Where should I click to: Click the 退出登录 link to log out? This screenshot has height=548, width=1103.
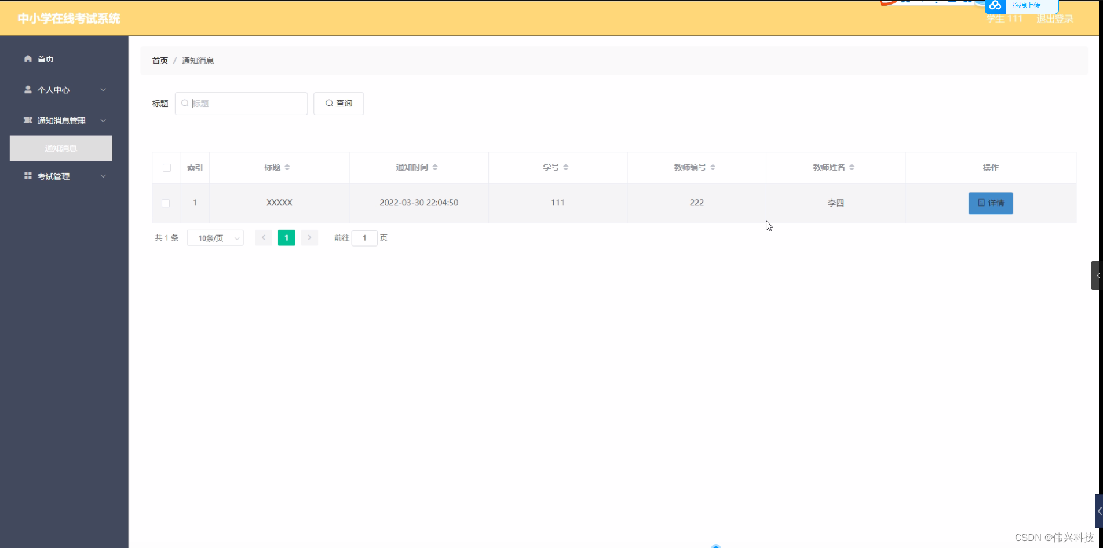point(1054,19)
